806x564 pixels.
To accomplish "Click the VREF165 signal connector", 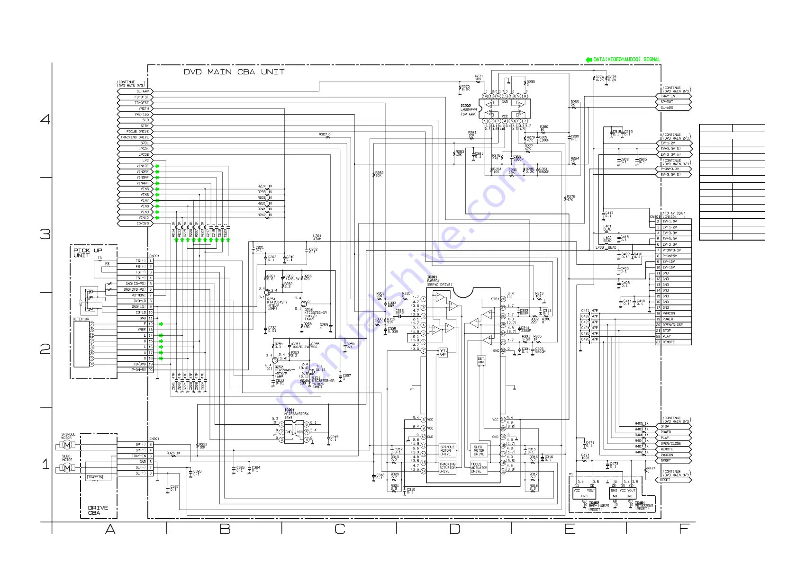I will 136,114.
